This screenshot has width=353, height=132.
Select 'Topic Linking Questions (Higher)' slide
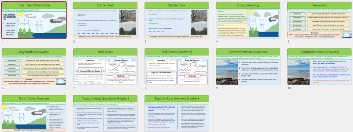point(106,113)
